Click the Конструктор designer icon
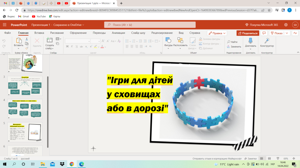 click(x=267, y=41)
